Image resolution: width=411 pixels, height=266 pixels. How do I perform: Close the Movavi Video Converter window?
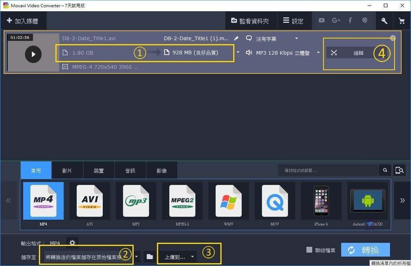click(402, 6)
